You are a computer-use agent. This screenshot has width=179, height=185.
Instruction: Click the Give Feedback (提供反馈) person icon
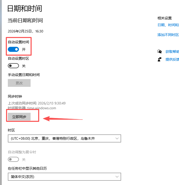pyautogui.click(x=160, y=59)
